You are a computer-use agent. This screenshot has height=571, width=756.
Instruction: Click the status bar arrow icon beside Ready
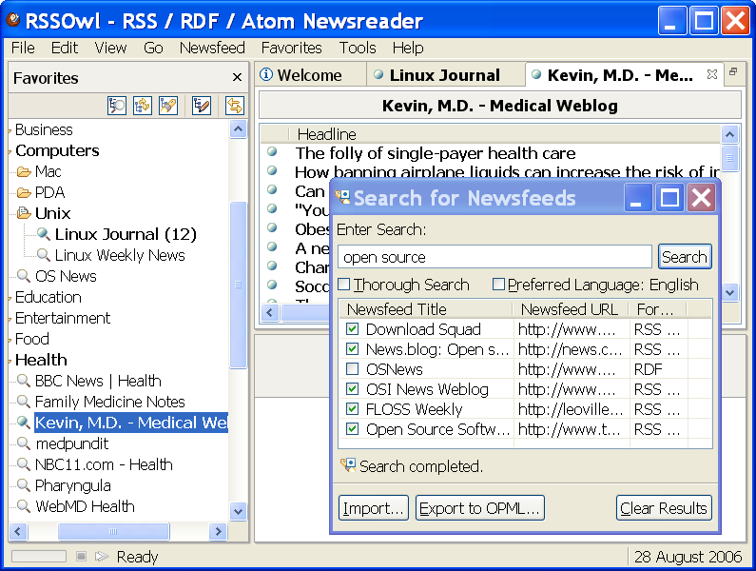coord(101,556)
